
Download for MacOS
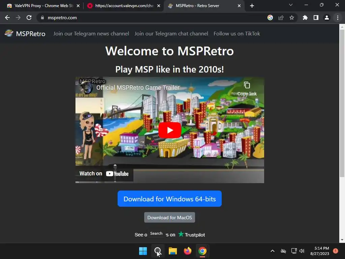click(x=169, y=218)
